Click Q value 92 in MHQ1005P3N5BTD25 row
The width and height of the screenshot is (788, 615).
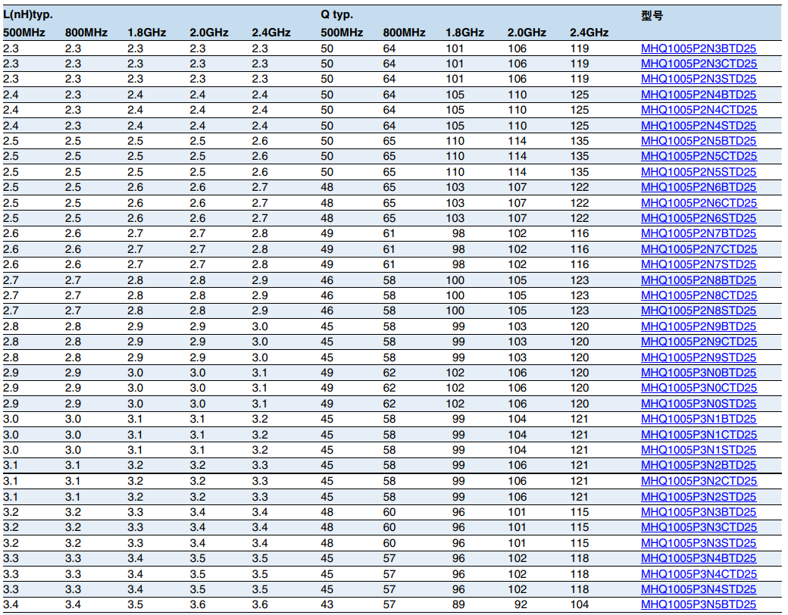point(521,605)
